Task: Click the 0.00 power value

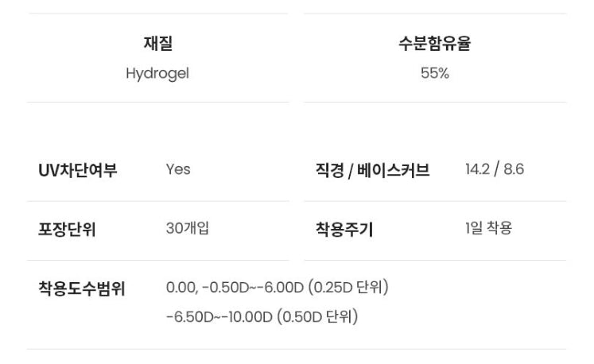Action: click(x=181, y=287)
